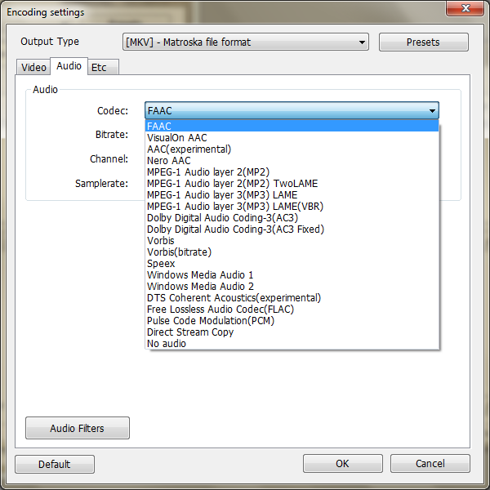490x490 pixels.
Task: Select the Audio tab
Action: click(x=69, y=66)
